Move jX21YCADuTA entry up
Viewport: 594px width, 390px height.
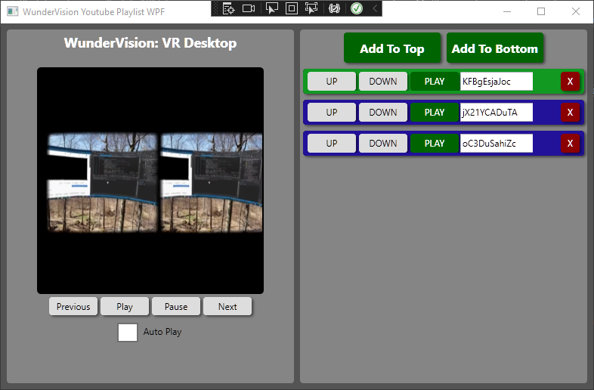tap(331, 113)
